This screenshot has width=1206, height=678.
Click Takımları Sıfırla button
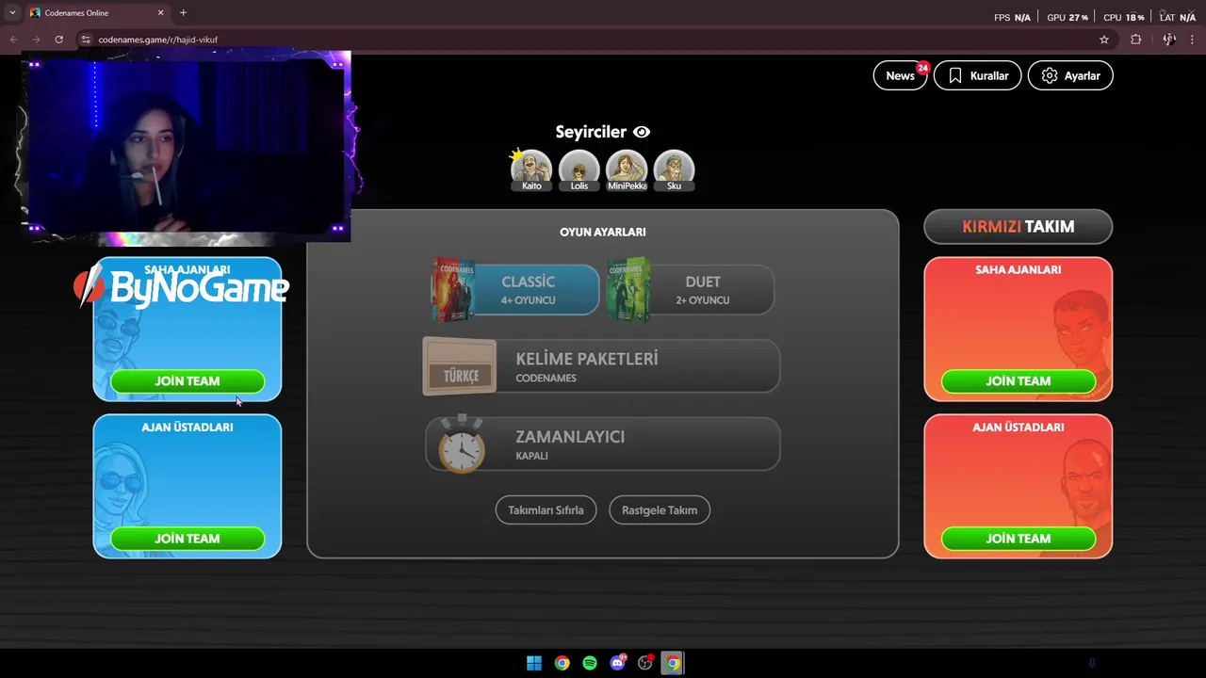tap(546, 510)
